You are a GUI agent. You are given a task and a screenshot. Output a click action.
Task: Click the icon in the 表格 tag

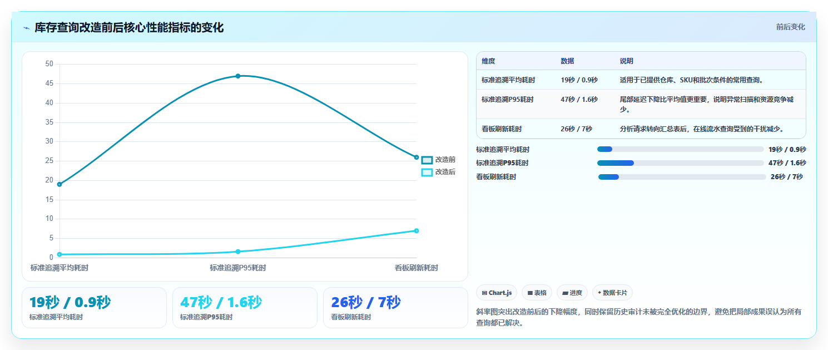click(x=530, y=293)
